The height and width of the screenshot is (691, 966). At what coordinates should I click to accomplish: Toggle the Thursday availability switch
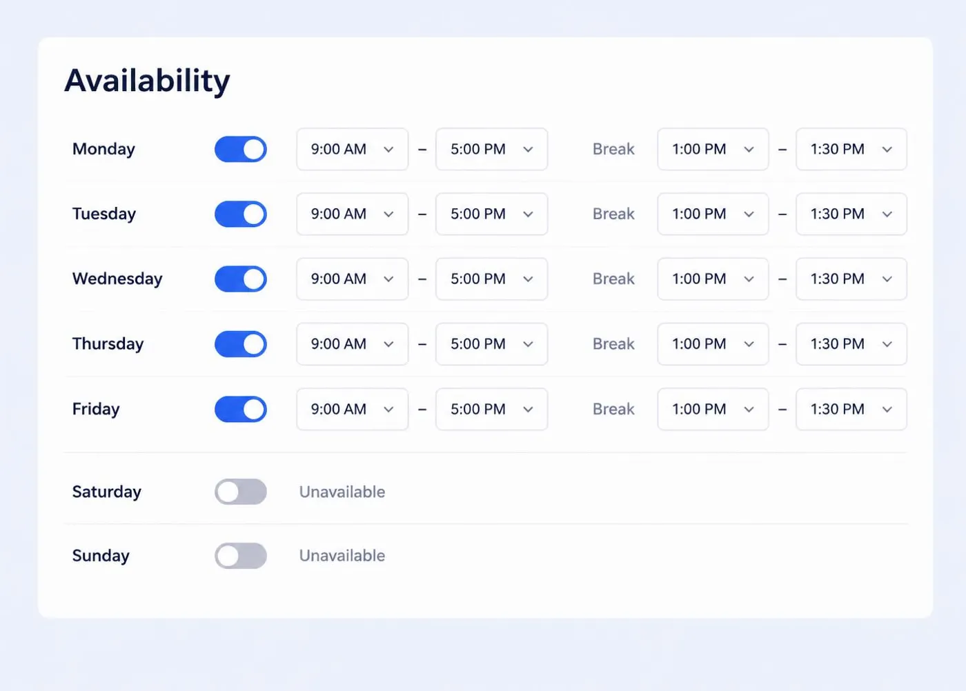(241, 343)
